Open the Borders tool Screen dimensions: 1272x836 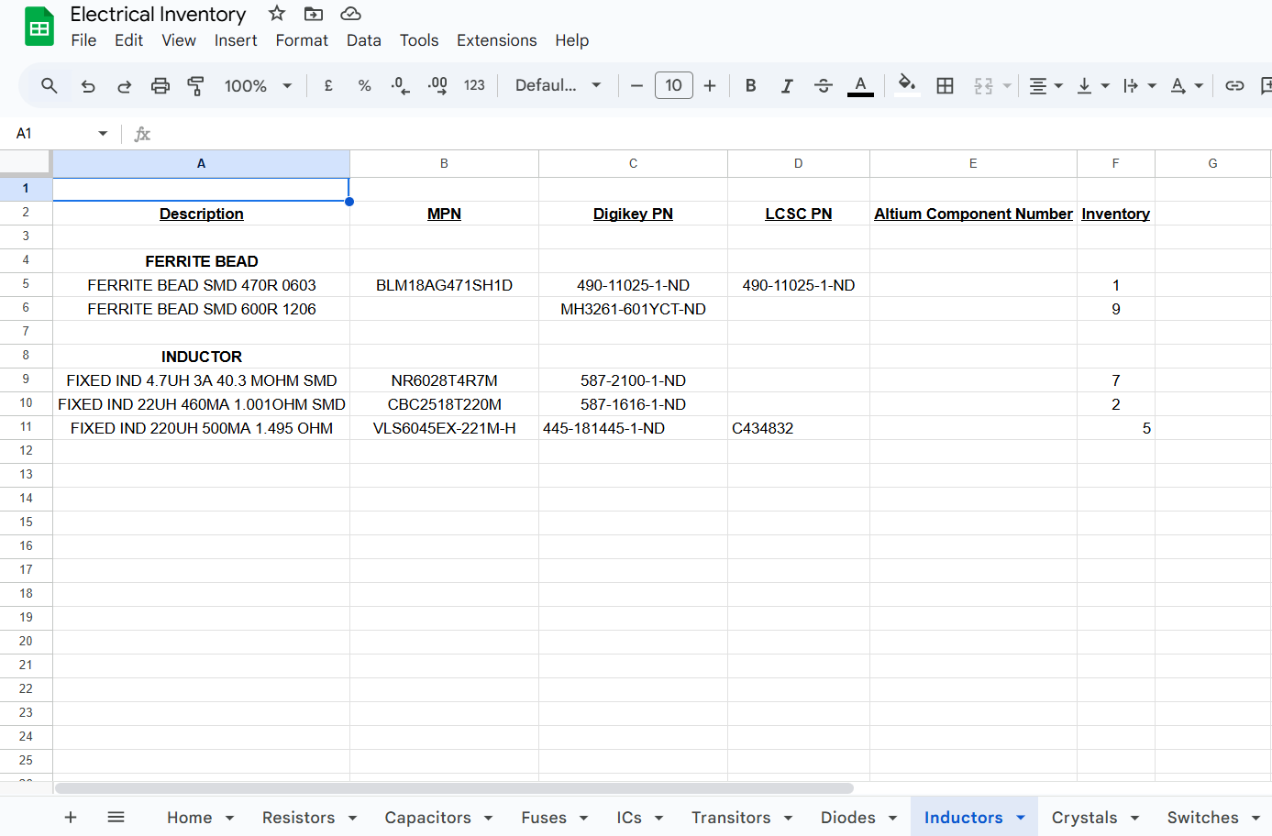point(945,86)
